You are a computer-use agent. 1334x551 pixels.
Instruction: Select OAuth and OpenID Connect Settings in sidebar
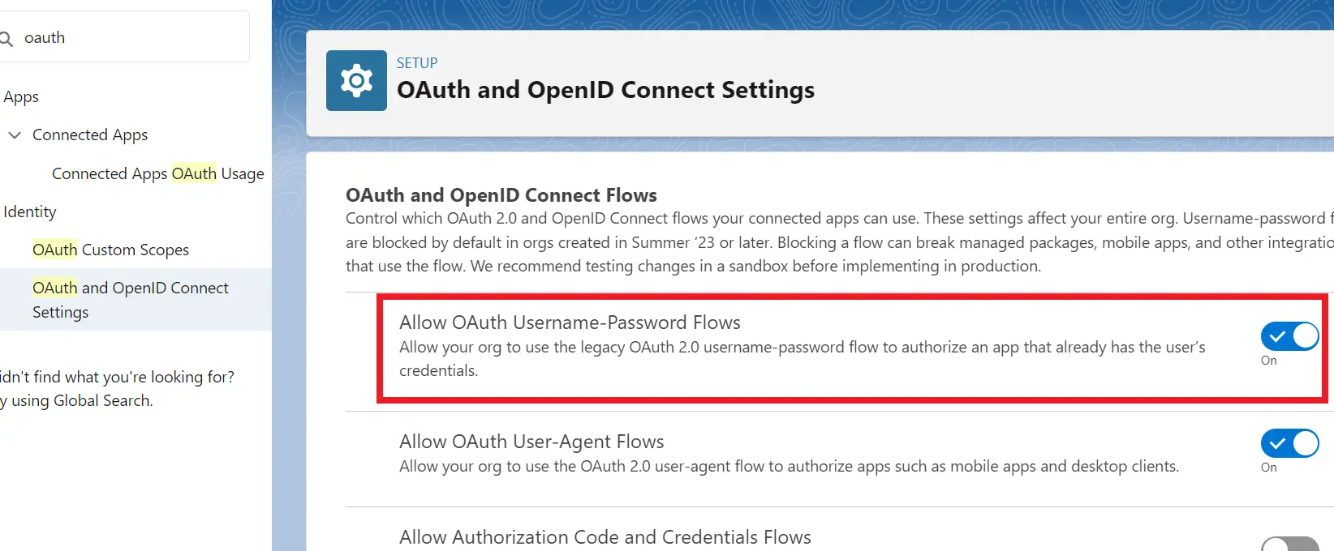coord(130,299)
